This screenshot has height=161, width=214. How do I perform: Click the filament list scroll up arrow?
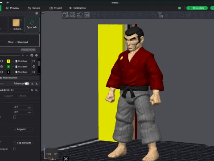39,60
